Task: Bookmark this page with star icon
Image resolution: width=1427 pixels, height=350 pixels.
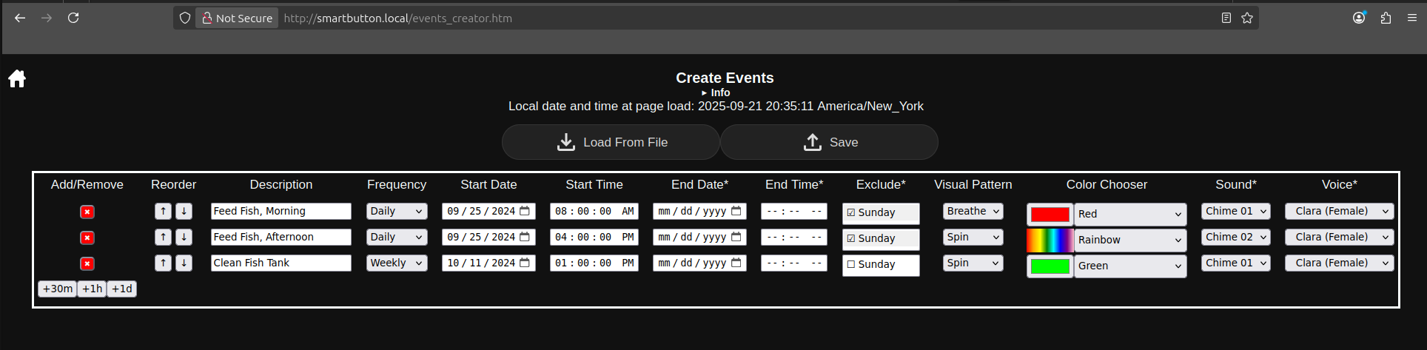Action: (1247, 18)
